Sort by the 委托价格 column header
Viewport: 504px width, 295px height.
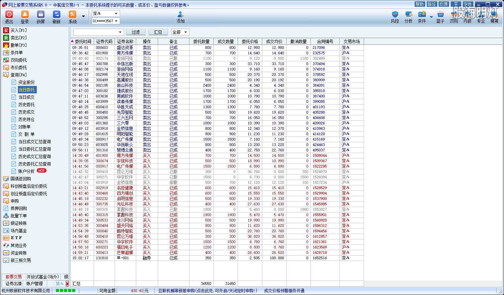(250, 41)
